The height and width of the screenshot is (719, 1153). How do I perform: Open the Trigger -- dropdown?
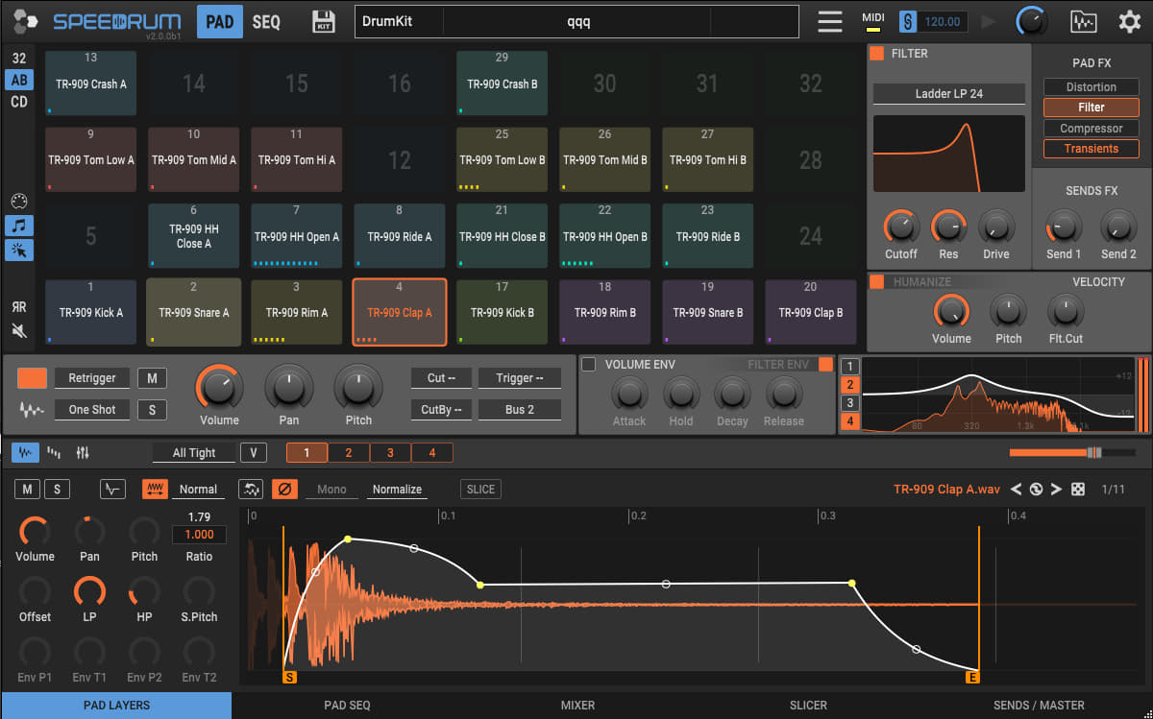click(x=520, y=378)
